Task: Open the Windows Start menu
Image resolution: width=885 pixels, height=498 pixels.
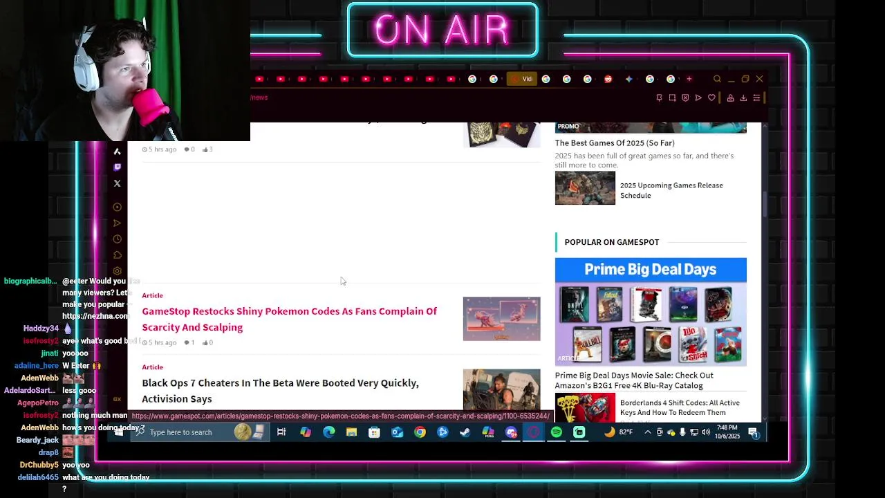Action: coord(120,432)
